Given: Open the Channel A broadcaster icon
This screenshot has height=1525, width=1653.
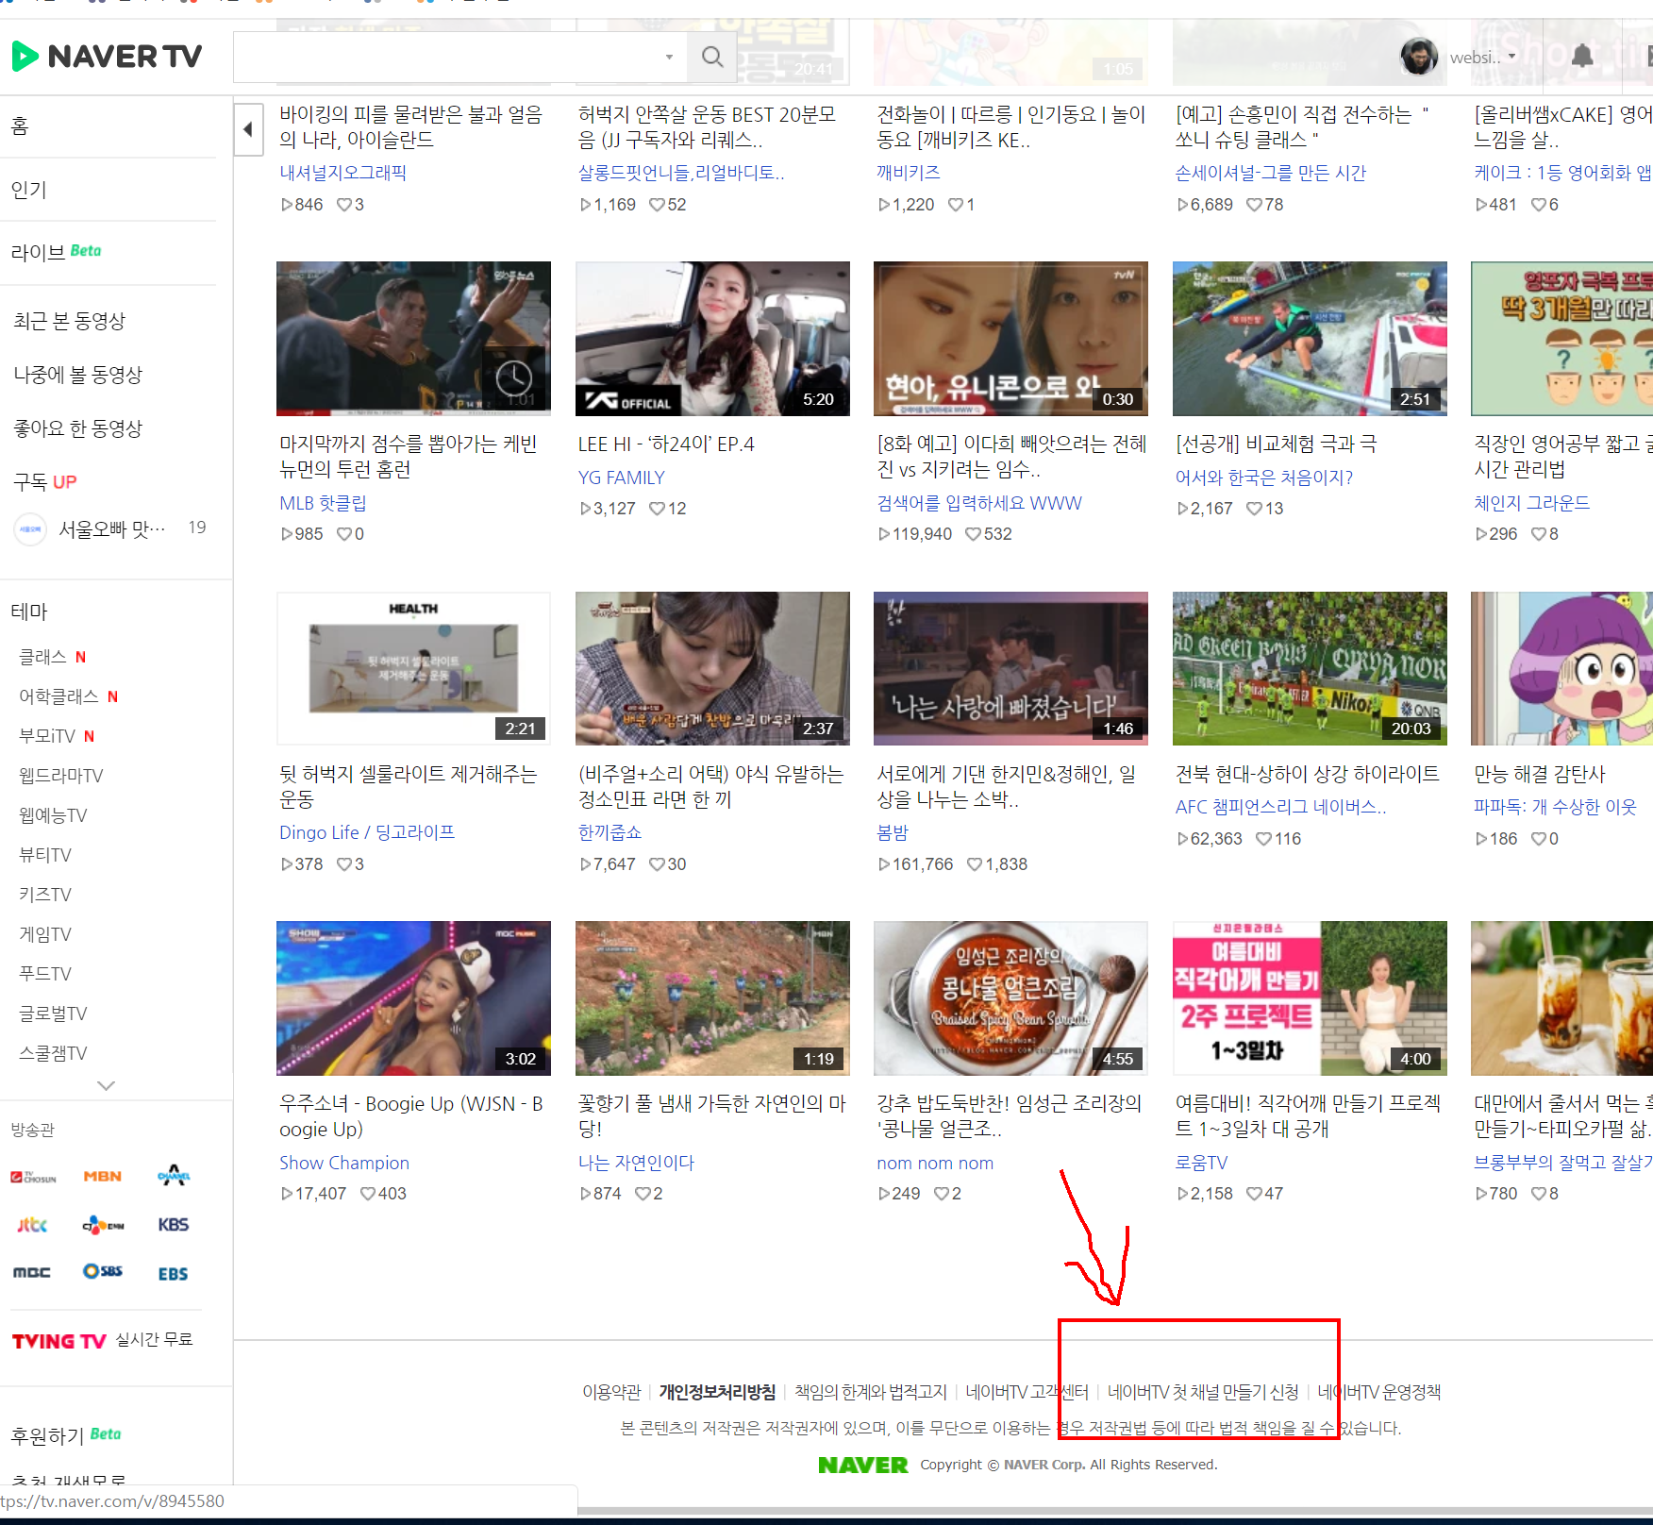Looking at the screenshot, I should pos(174,1175).
